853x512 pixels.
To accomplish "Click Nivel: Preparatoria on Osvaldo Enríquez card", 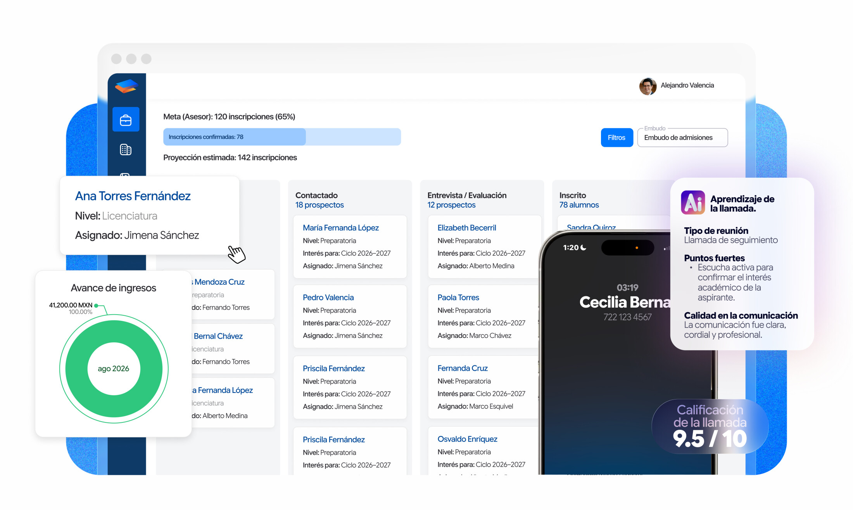I will pyautogui.click(x=464, y=452).
